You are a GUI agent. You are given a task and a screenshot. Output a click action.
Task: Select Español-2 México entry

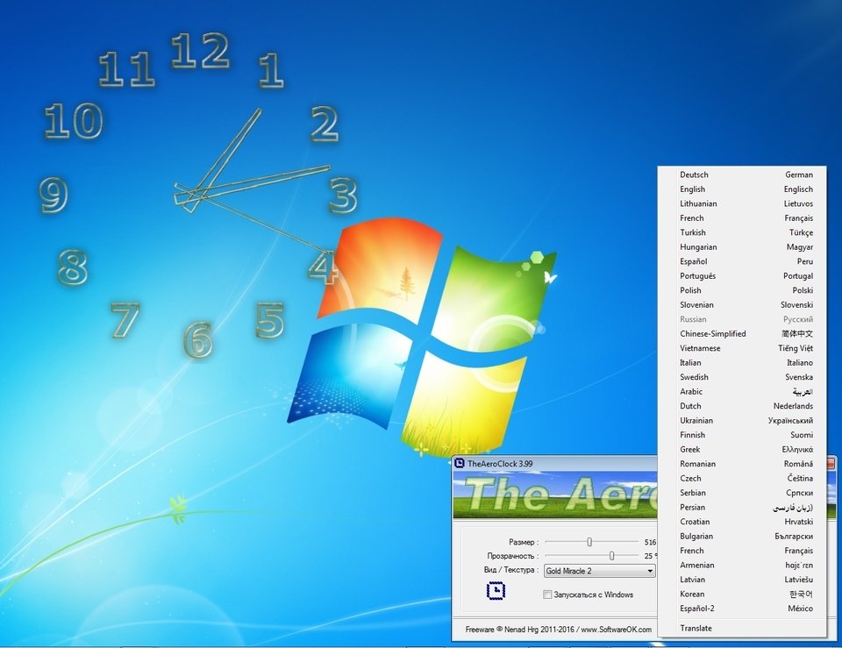742,609
